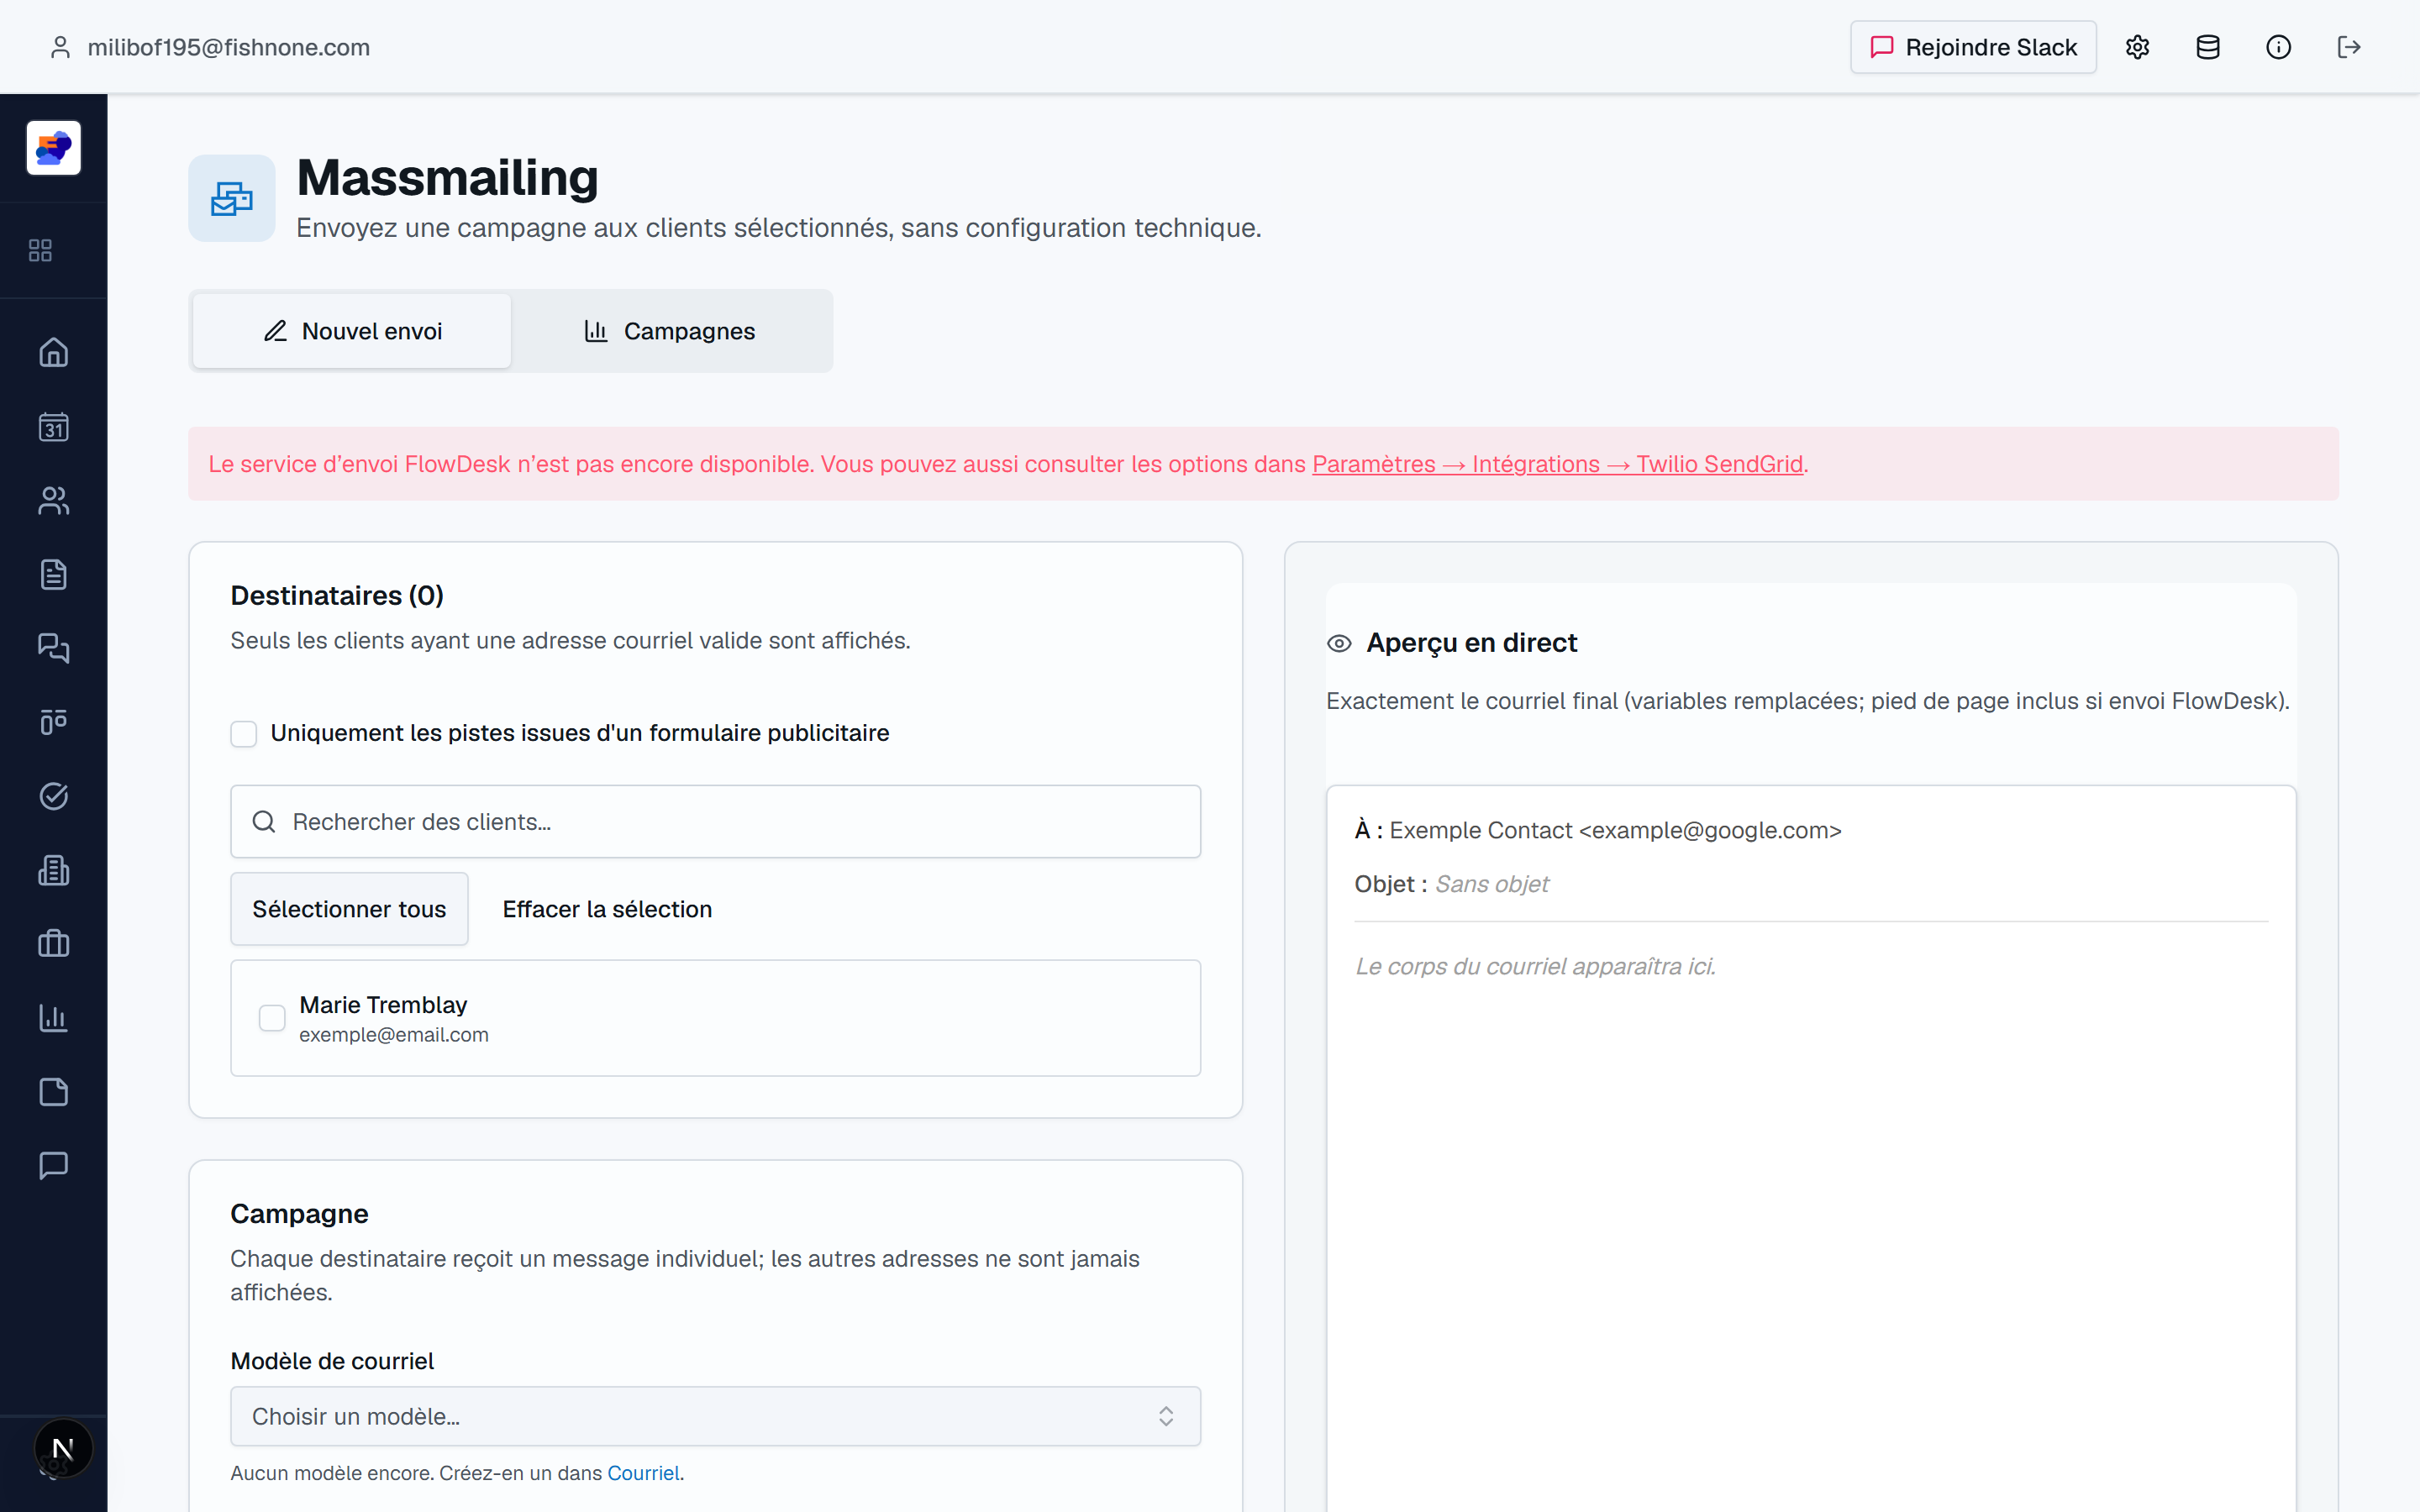
Task: Click the account email milibof195@fishnone.com
Action: coord(229,47)
